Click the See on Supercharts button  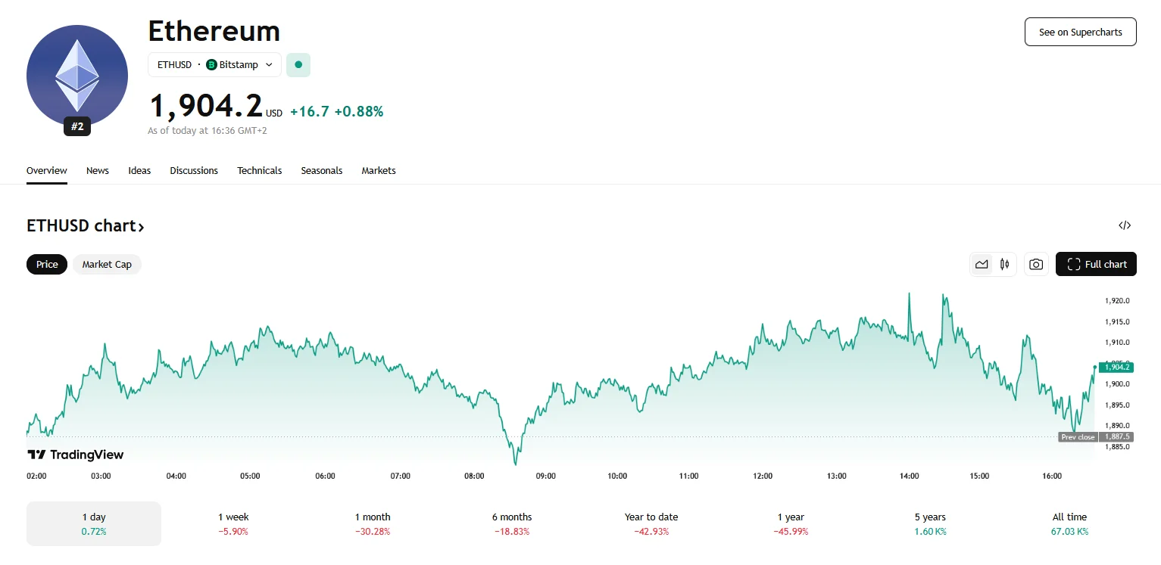[1080, 32]
